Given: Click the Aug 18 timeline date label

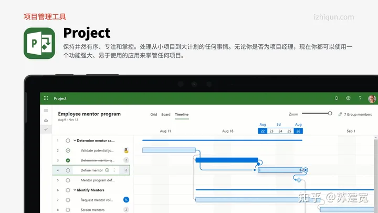Looking at the screenshot, I should 227,131.
